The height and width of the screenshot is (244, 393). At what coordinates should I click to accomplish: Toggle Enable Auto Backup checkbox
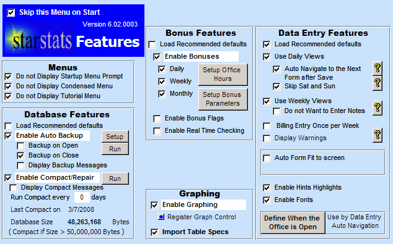click(8, 136)
